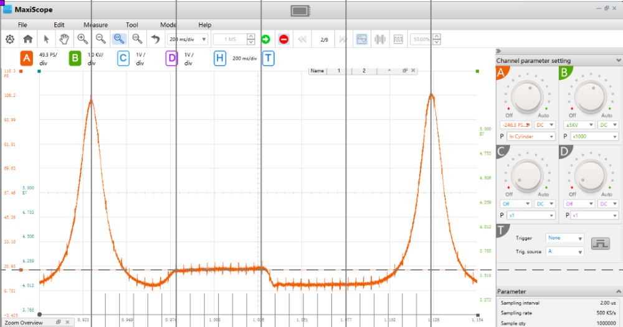Select the hand pan tool

(64, 39)
